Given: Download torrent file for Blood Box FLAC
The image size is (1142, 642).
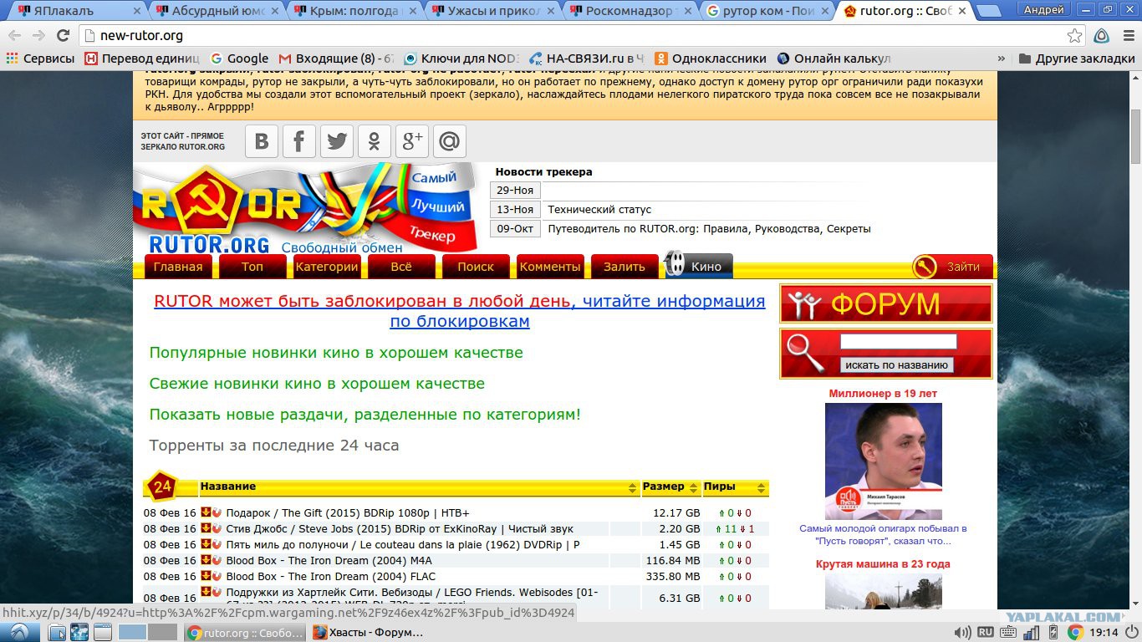Looking at the screenshot, I should point(206,576).
